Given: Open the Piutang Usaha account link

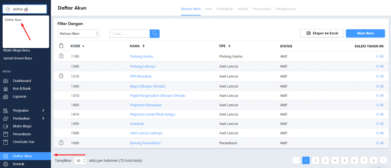Looking at the screenshot, I should point(141,56).
